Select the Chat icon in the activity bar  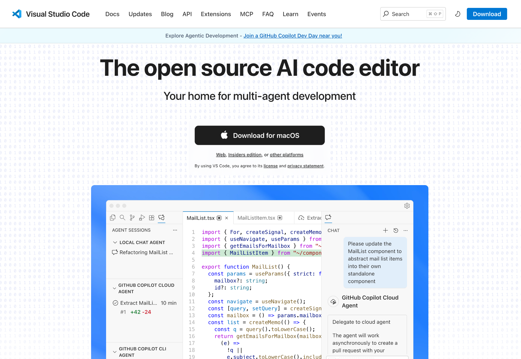(x=161, y=218)
